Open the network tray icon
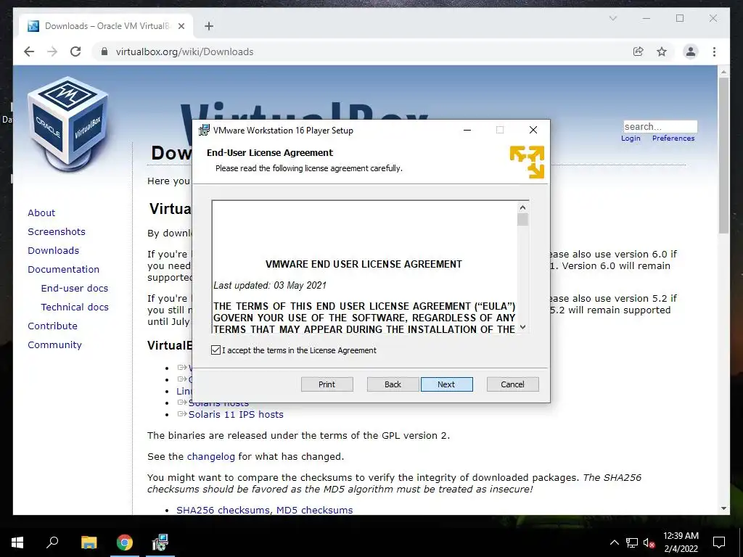Viewport: 743px width, 557px height. pos(632,542)
